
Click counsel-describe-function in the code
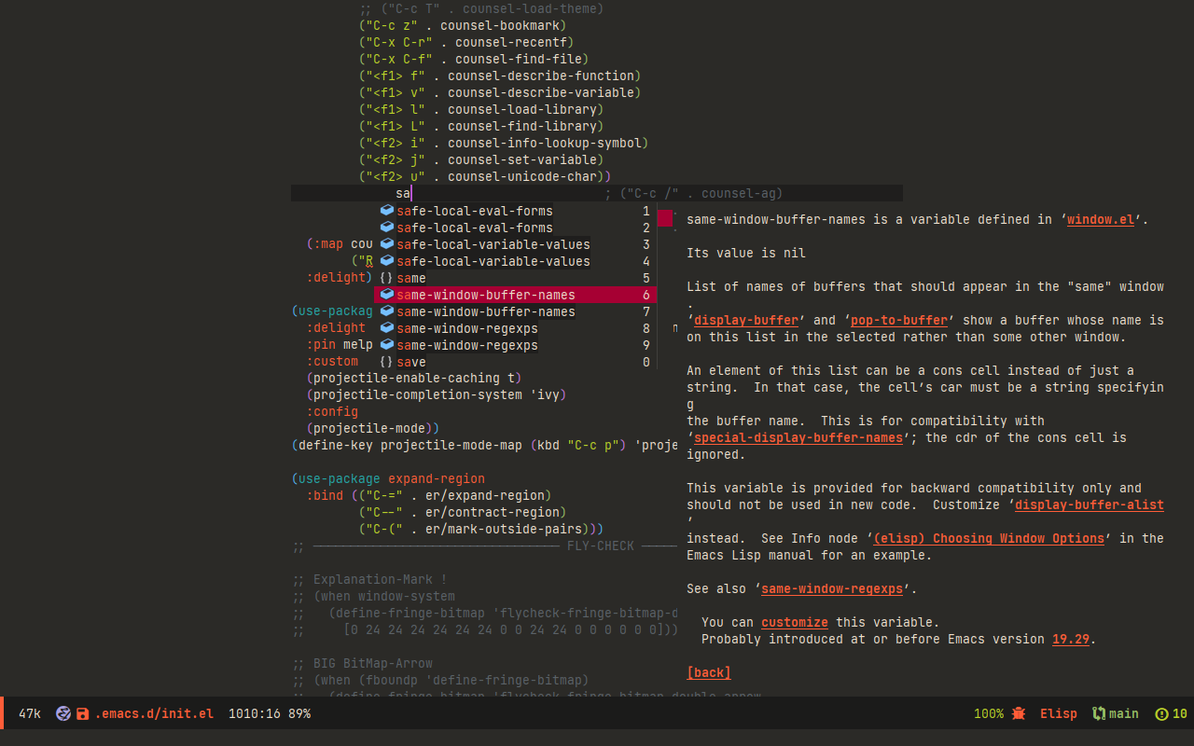(541, 76)
